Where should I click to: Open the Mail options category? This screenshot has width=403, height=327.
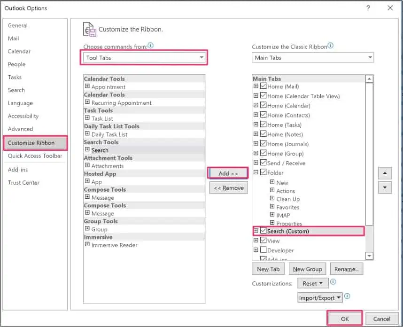pos(13,39)
